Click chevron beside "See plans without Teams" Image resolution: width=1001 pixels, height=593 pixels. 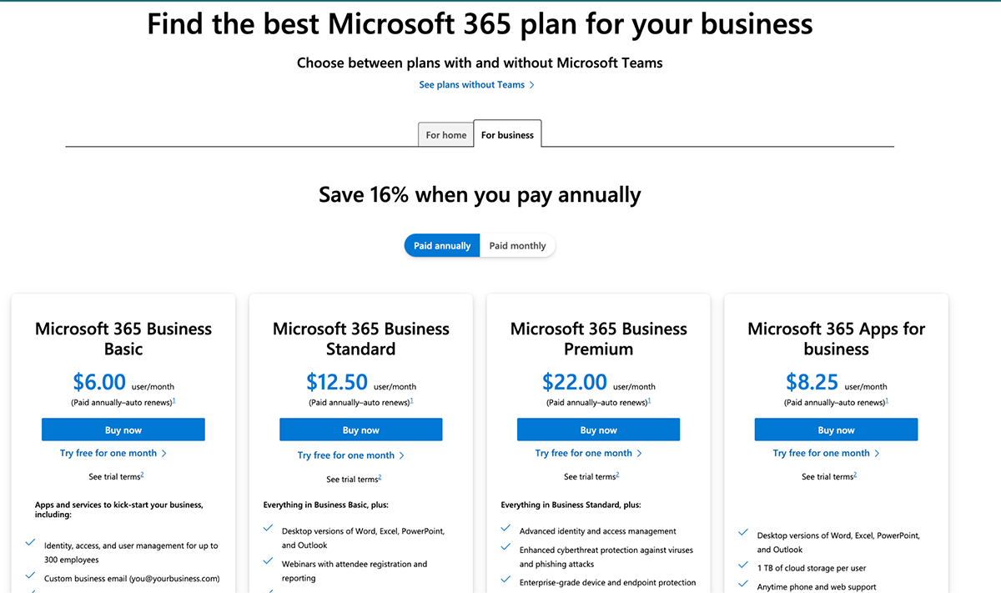click(x=533, y=84)
